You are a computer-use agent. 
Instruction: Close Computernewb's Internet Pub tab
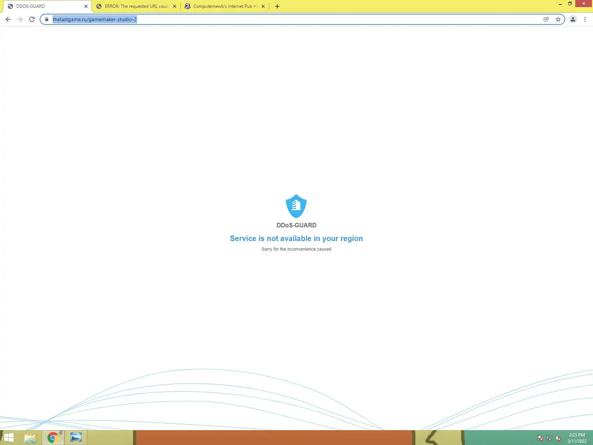tap(263, 6)
